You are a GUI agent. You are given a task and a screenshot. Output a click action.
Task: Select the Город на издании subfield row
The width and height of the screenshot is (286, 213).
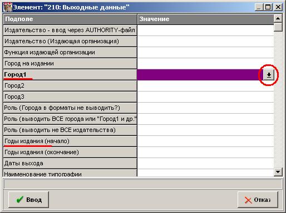tap(70, 64)
